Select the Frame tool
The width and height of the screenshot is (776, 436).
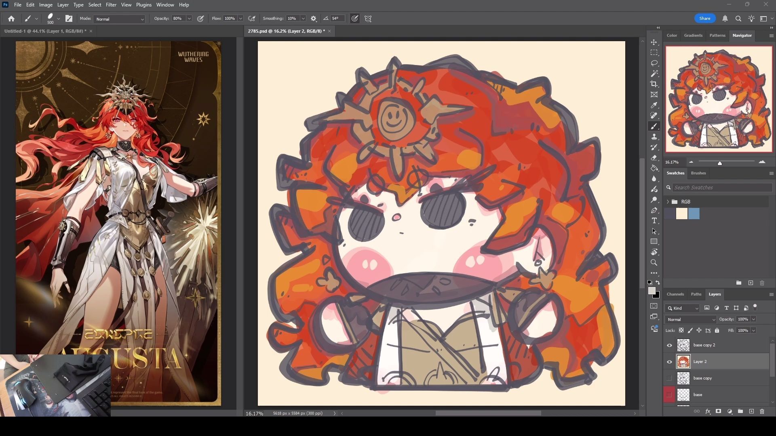pyautogui.click(x=654, y=95)
